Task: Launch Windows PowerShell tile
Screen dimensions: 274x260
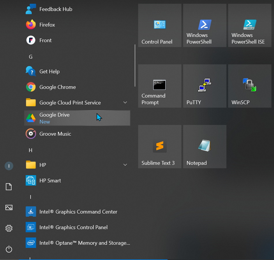Action: point(205,25)
